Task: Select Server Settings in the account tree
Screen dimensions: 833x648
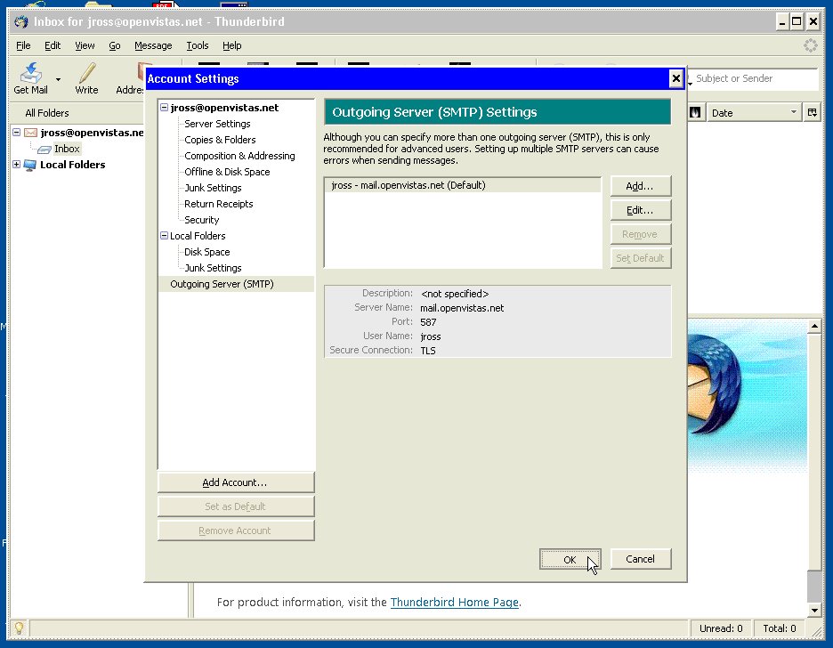Action: click(x=217, y=124)
